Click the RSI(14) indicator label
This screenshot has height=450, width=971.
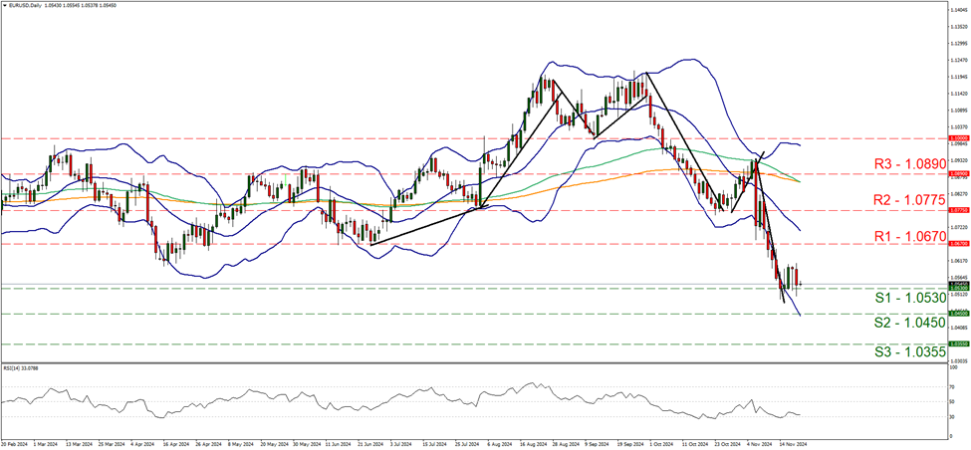coord(24,367)
